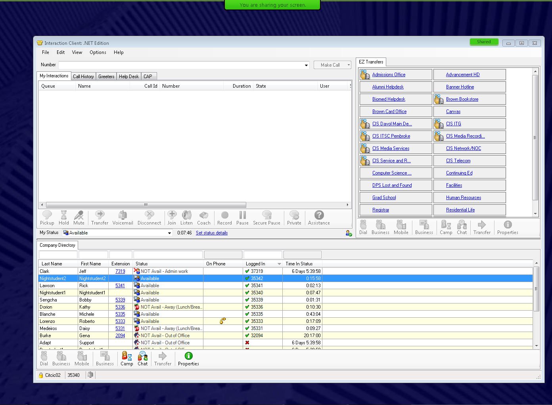Click Chat icon in EZ Transfers toolbar

pos(462,225)
